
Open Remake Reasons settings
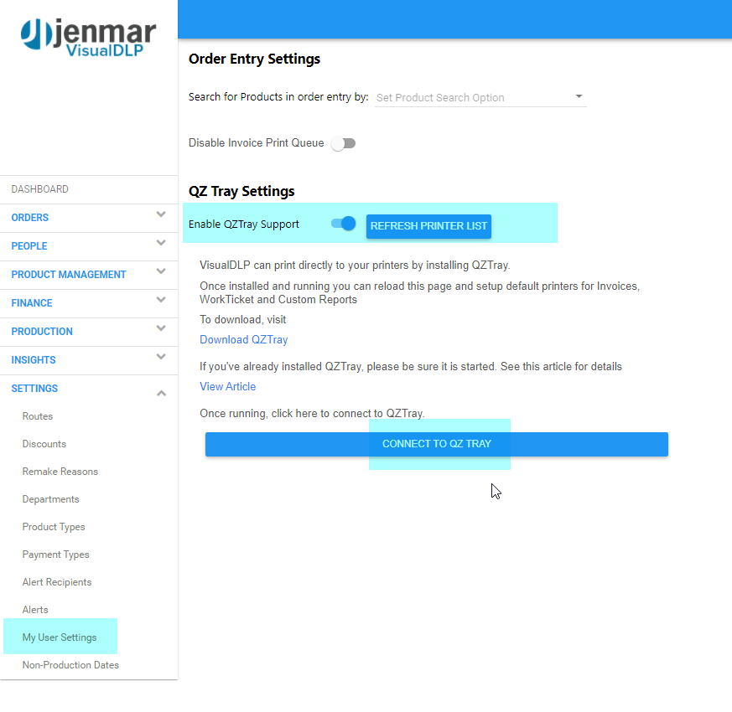click(60, 472)
